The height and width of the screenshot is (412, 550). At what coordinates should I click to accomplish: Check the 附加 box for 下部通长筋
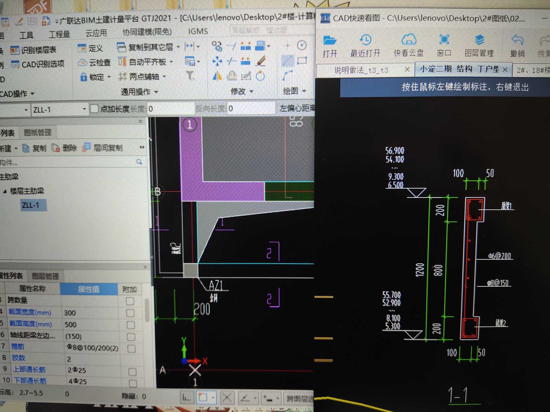[133, 383]
